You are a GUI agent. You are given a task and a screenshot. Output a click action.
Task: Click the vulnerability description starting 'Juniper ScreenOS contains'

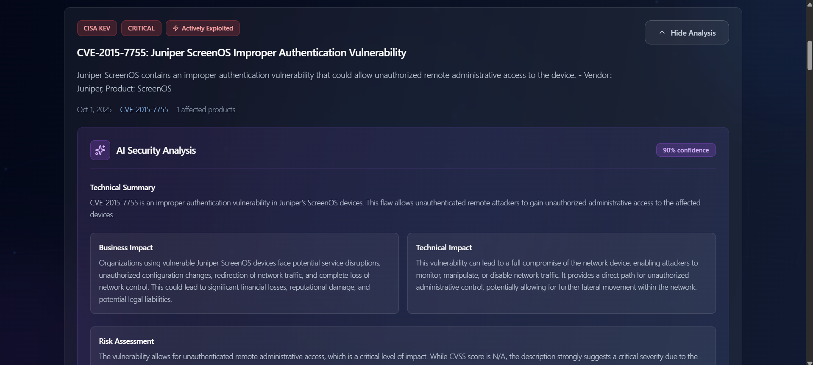[x=344, y=82]
